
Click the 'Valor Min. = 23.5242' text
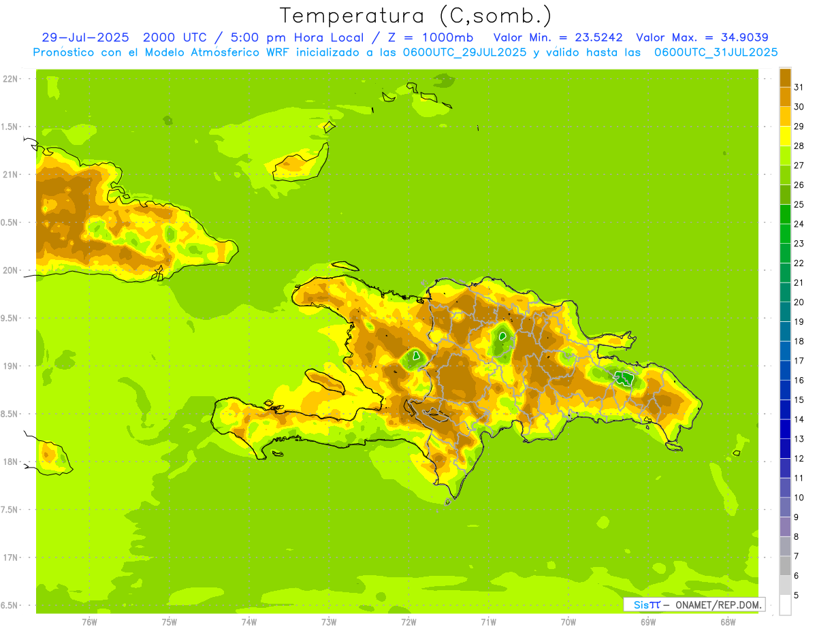click(558, 37)
